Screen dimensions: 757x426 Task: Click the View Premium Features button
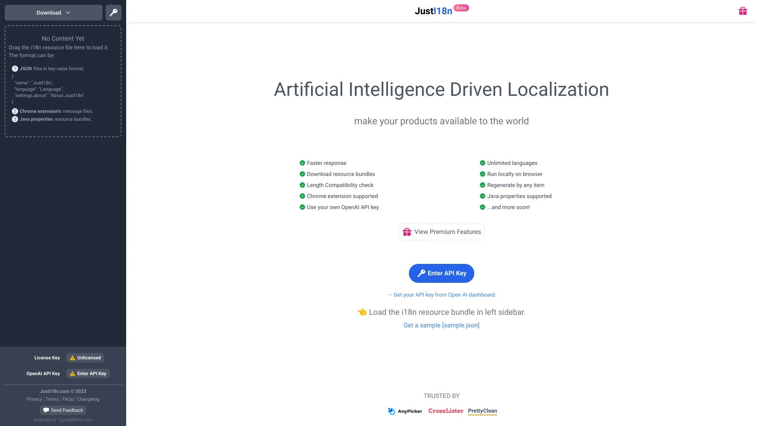(442, 232)
